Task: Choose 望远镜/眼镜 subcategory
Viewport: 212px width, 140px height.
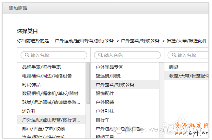Action: (x=108, y=76)
